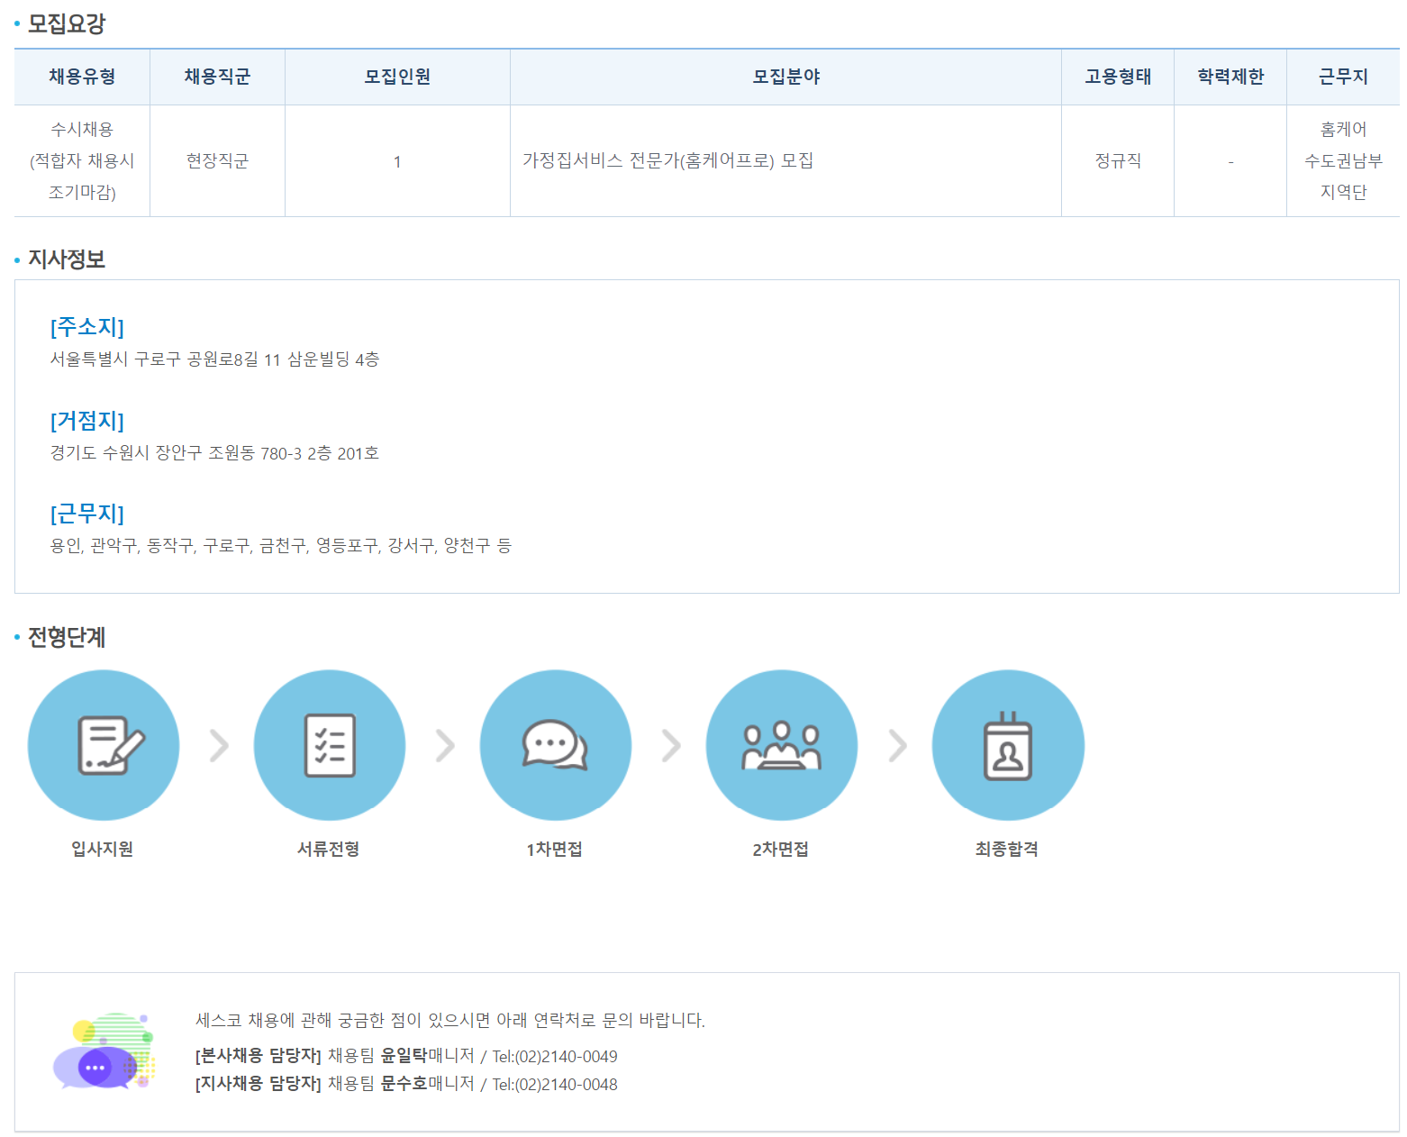Click the [거점지] label
Viewport: 1407px width, 1137px height.
87,420
